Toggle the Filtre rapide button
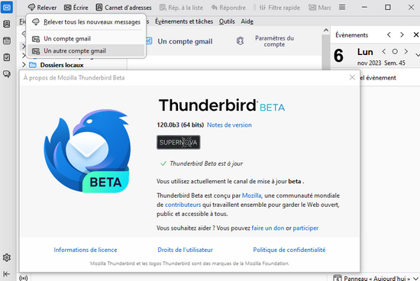This screenshot has width=420, height=281. coord(279,8)
